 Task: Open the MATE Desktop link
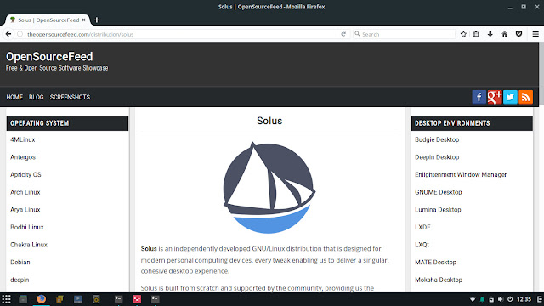(435, 263)
